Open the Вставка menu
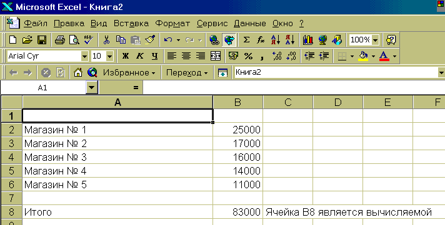The width and height of the screenshot is (445, 225). pos(131,23)
